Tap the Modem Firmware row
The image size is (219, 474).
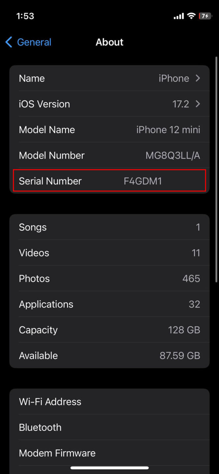[x=109, y=453]
